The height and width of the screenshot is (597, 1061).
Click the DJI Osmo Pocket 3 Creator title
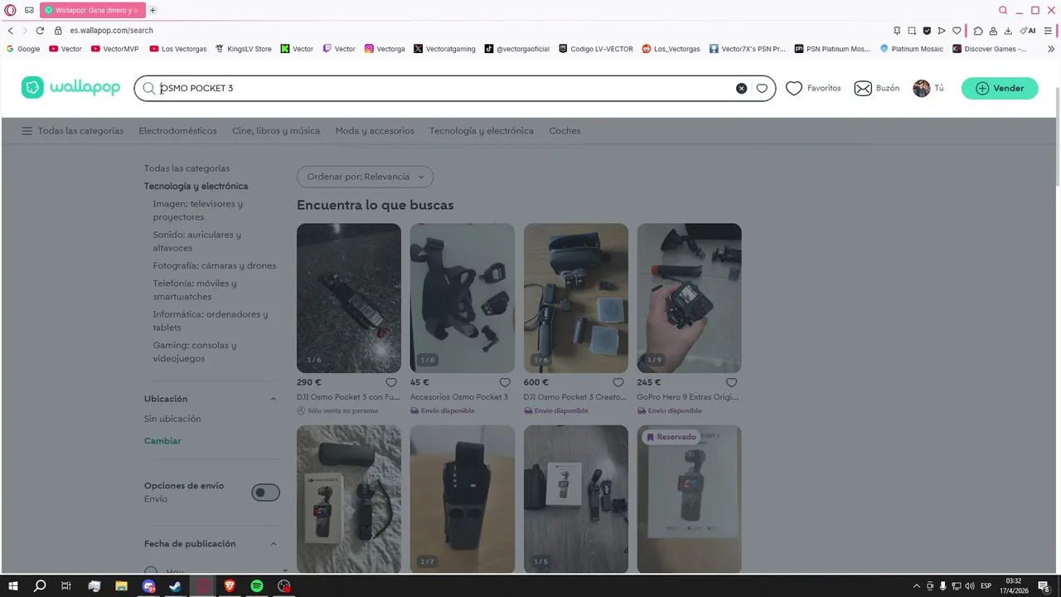pyautogui.click(x=575, y=397)
